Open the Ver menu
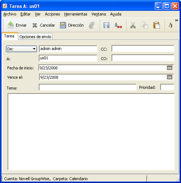Image resolution: width=181 pixels, height=183 pixels. pos(38,14)
